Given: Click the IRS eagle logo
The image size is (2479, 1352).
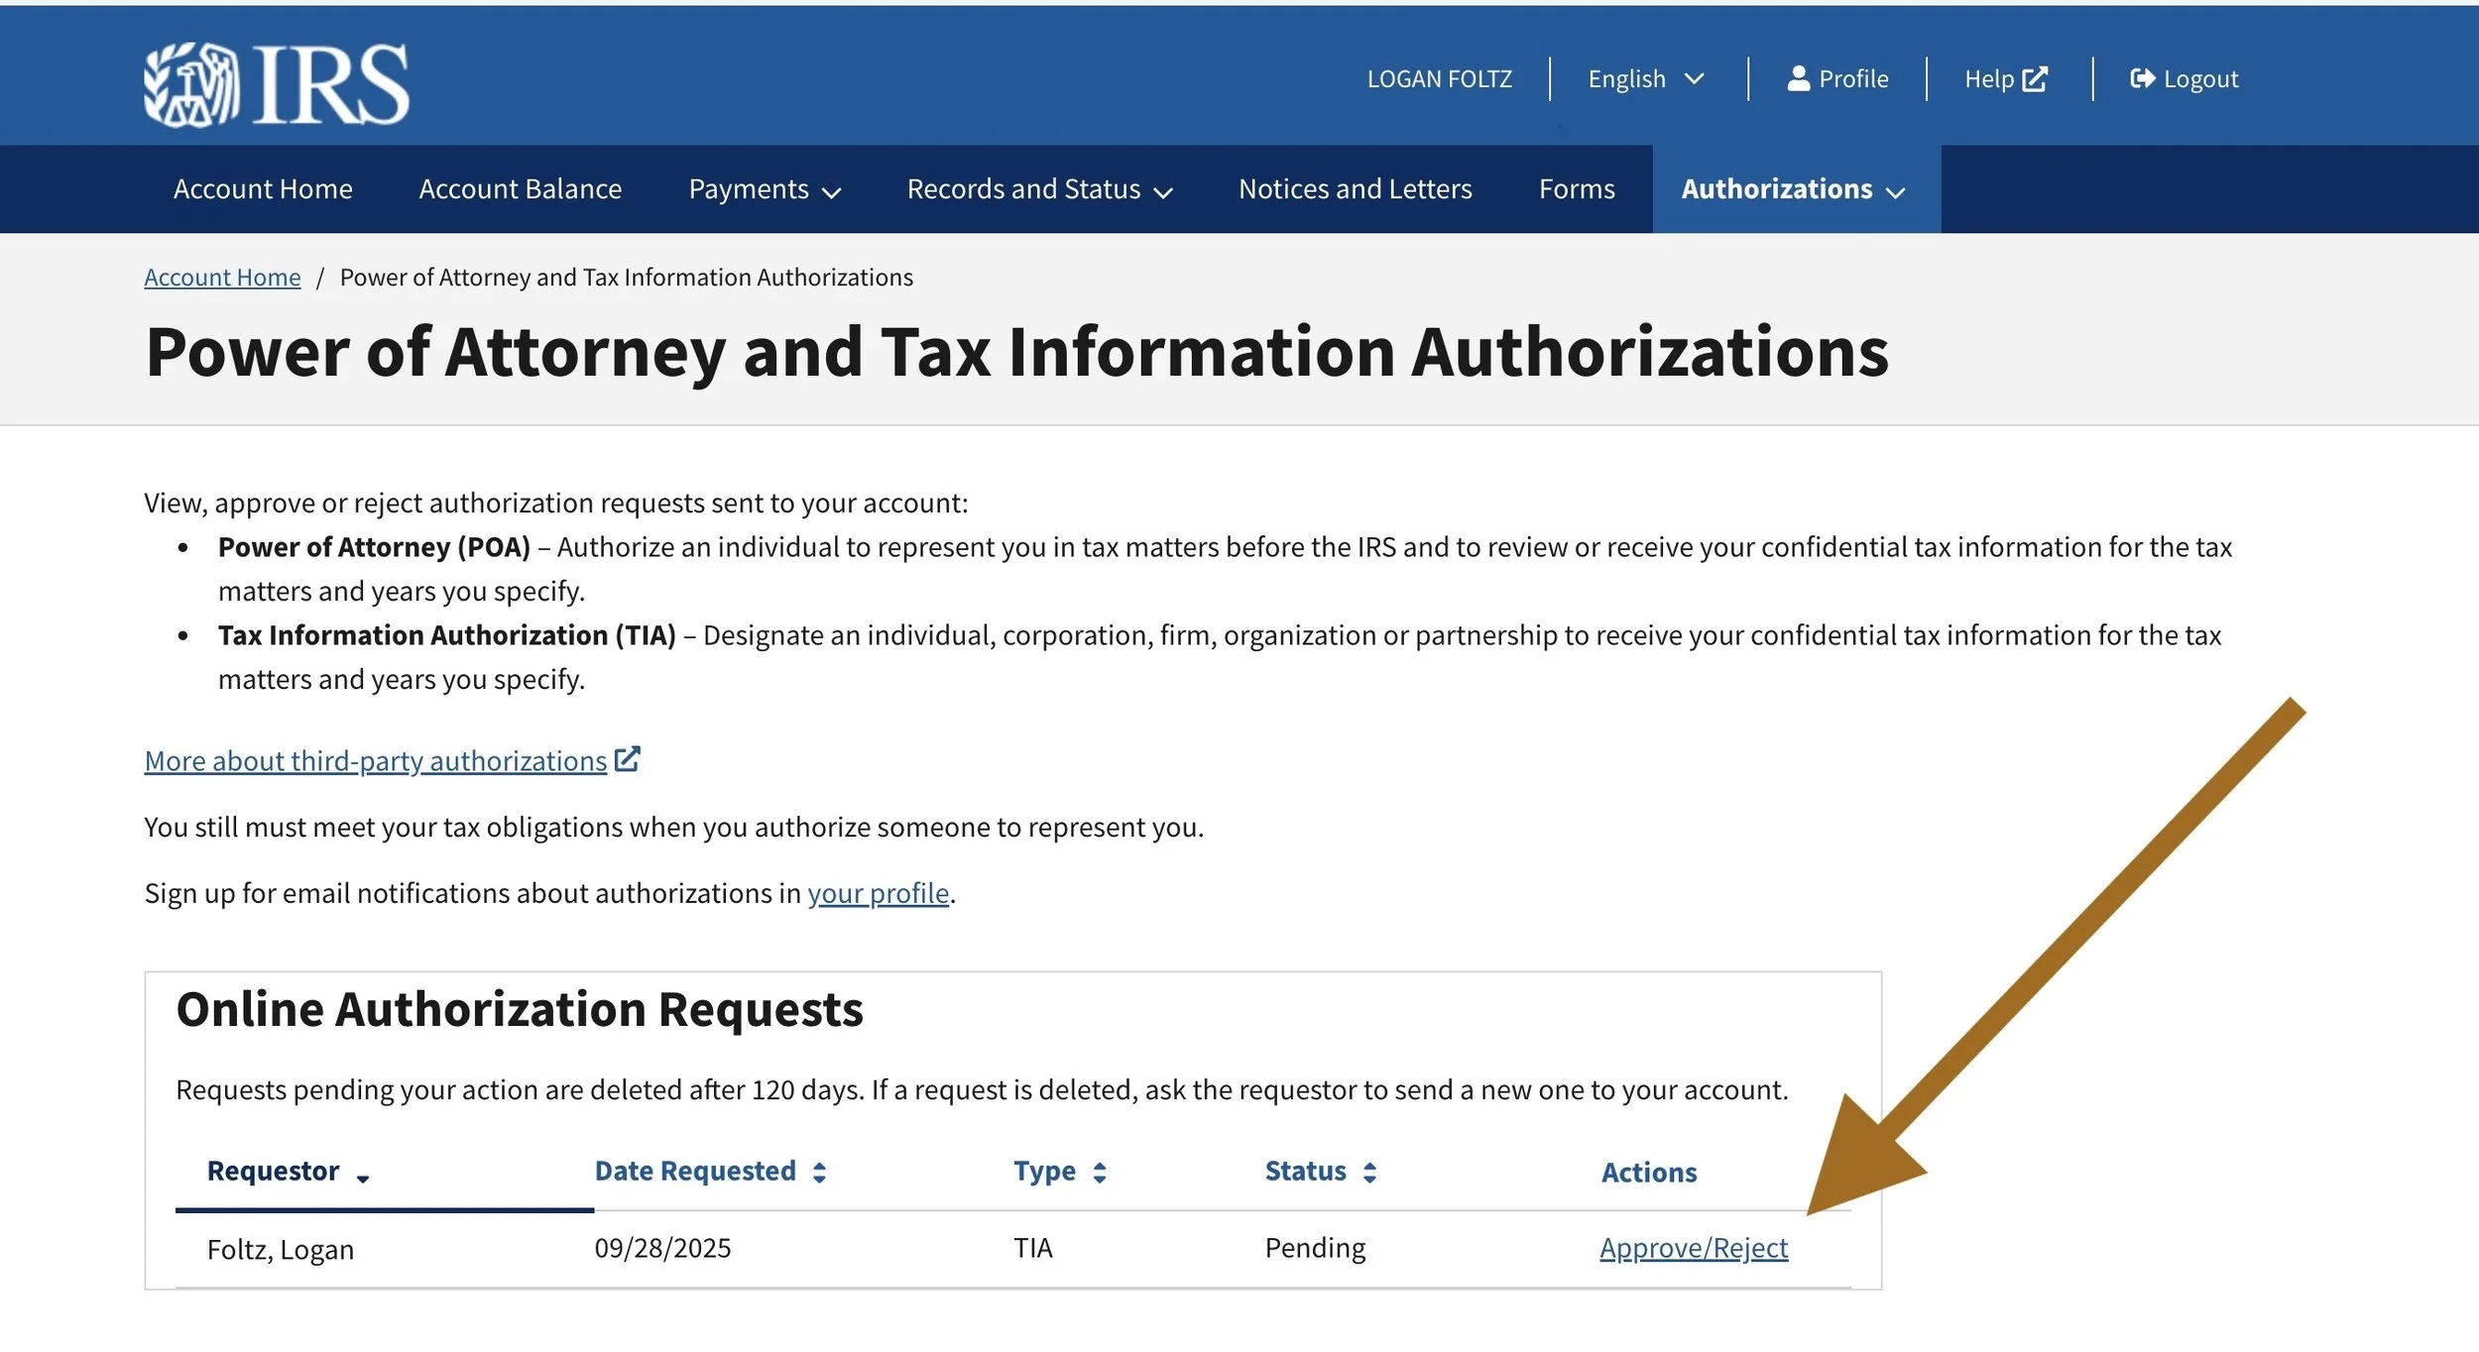Looking at the screenshot, I should coord(190,84).
